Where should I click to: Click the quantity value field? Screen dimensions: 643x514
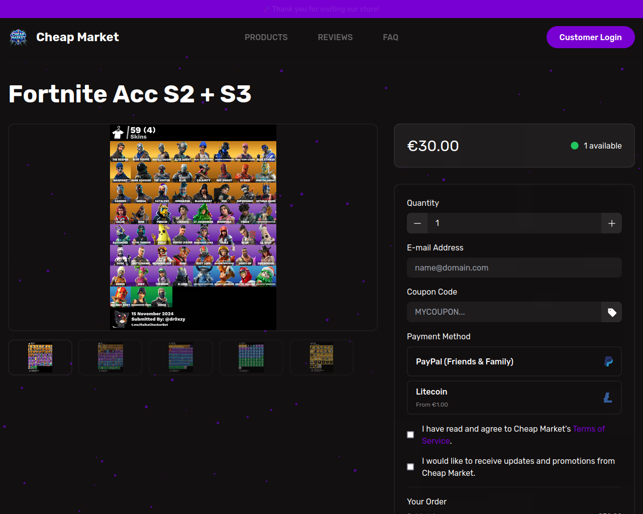click(x=514, y=223)
